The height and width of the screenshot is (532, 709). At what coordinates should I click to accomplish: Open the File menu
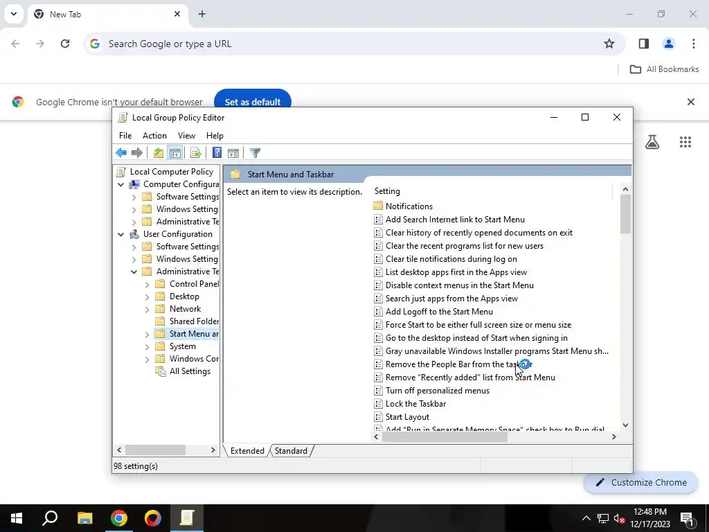coord(125,136)
